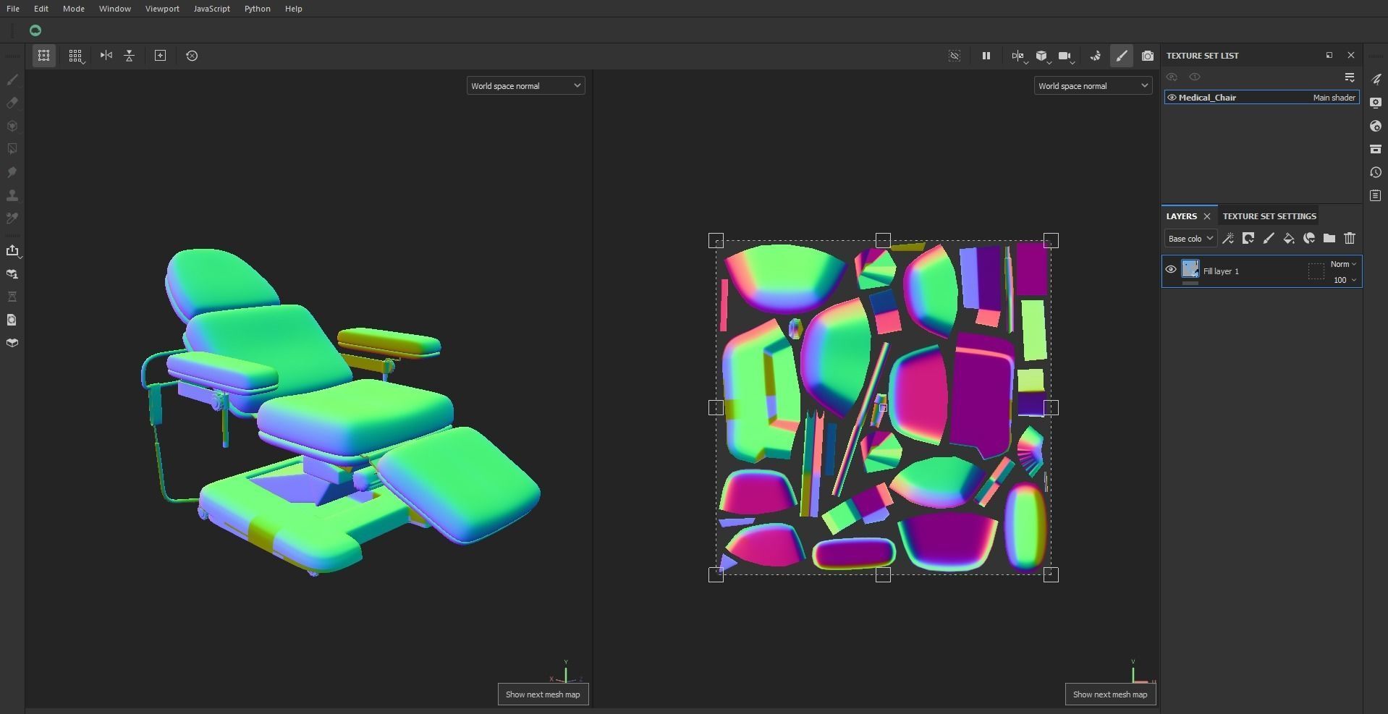Reset the transform with the circular X icon
The height and width of the screenshot is (714, 1388).
[x=192, y=56]
